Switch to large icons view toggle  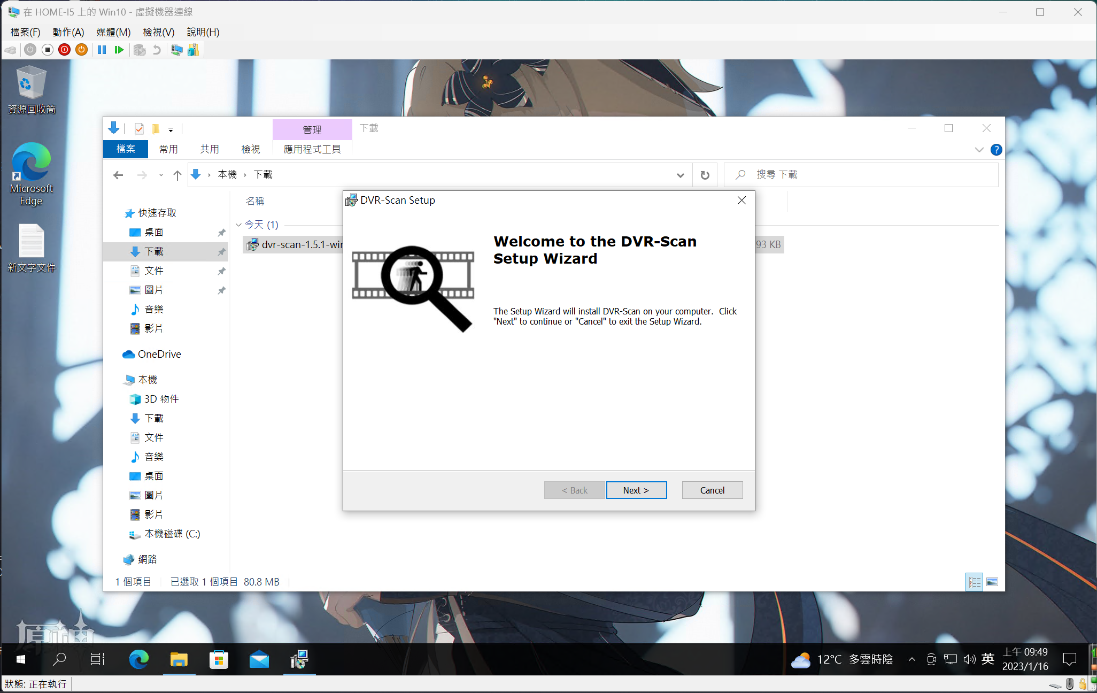992,582
